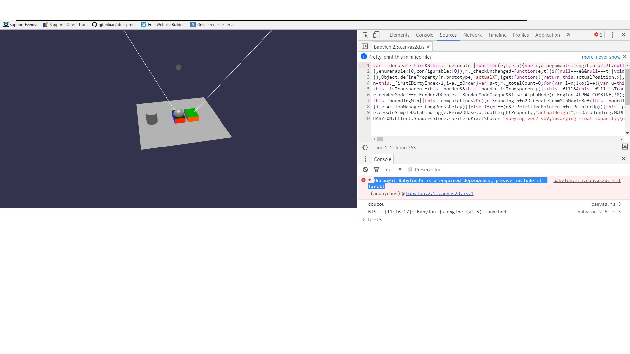This screenshot has width=630, height=354.
Task: Select the Sources tab
Action: [448, 35]
